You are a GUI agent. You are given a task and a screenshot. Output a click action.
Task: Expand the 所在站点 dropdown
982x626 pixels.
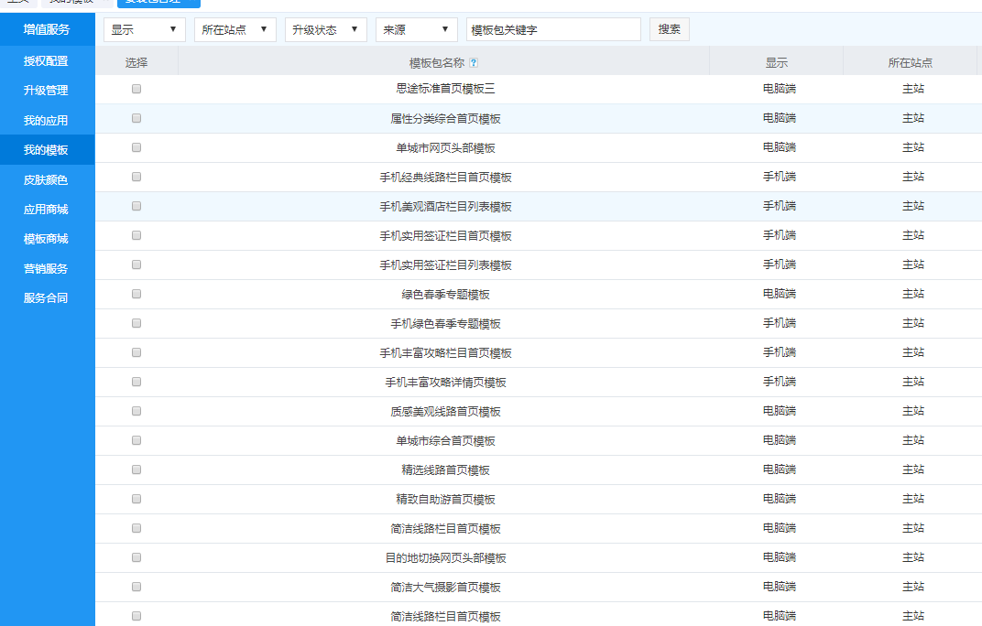(x=235, y=29)
